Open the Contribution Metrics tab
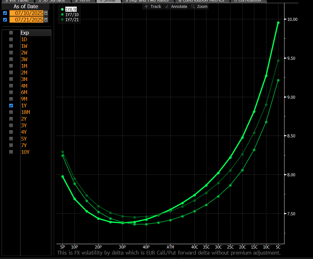Image resolution: width=313 pixels, height=259 pixels. [x=202, y=1]
